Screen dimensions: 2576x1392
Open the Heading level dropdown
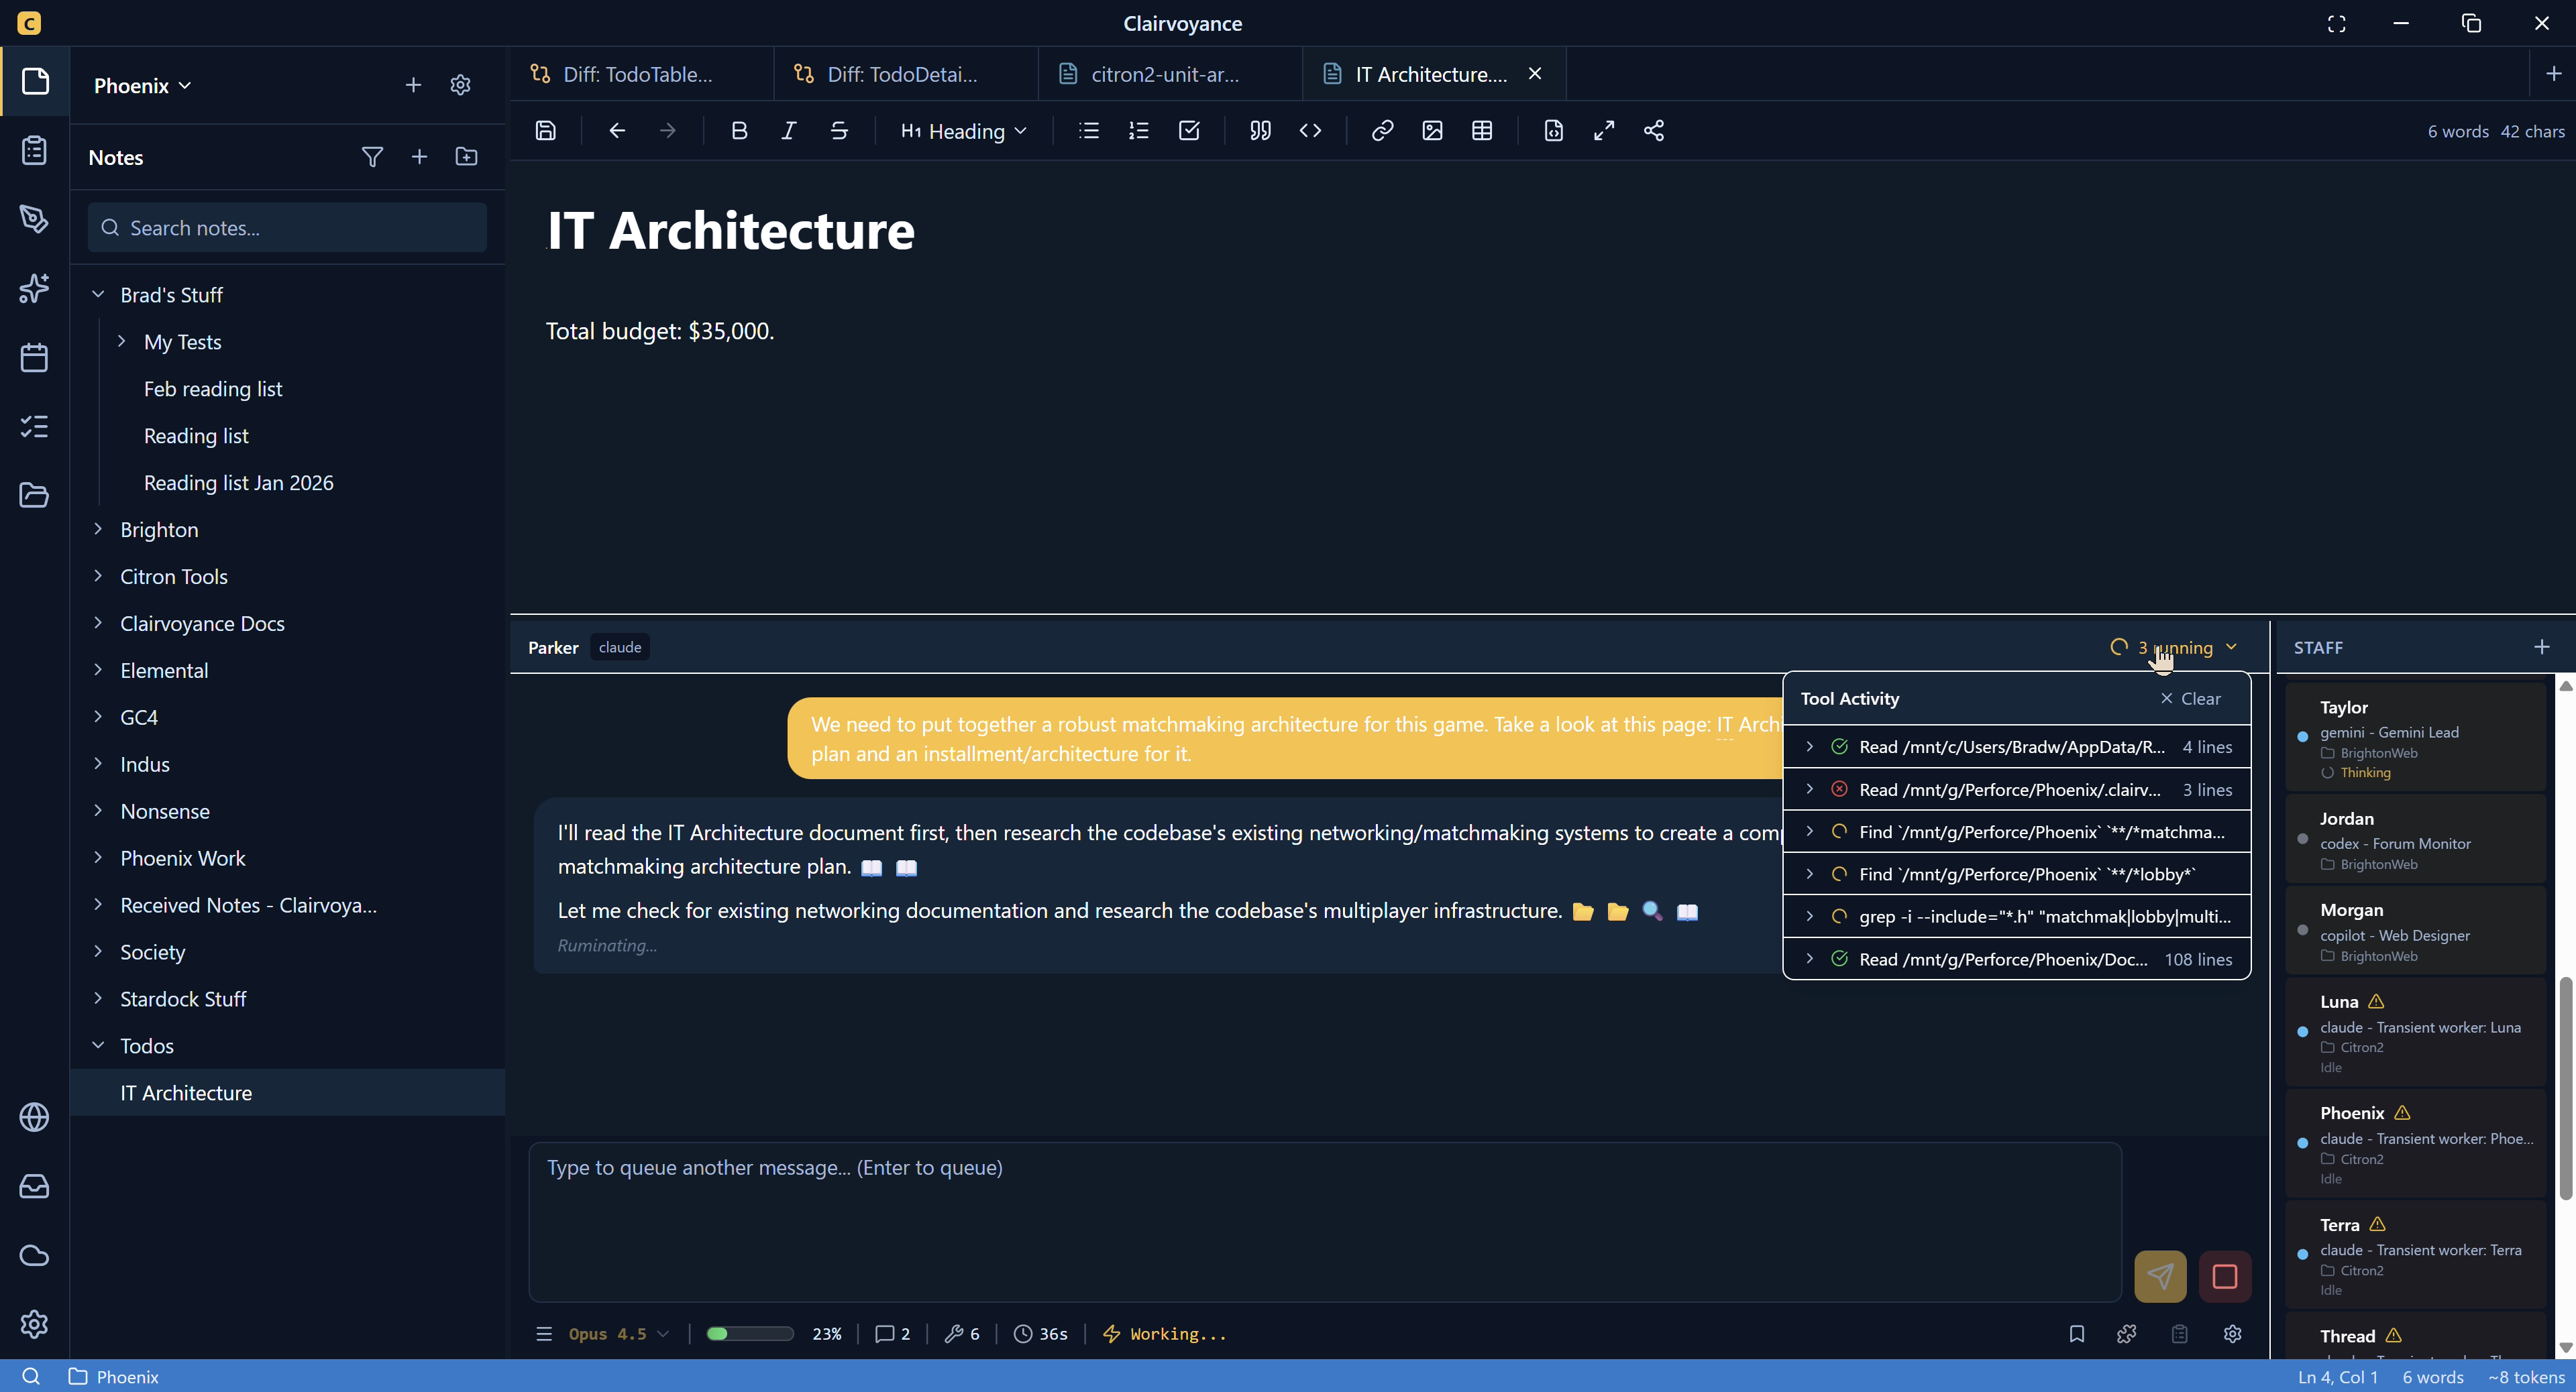coord(962,130)
